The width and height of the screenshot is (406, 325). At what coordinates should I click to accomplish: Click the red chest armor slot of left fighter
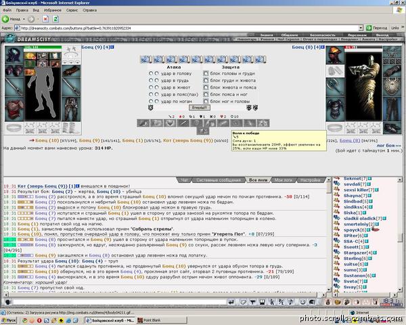click(x=14, y=108)
